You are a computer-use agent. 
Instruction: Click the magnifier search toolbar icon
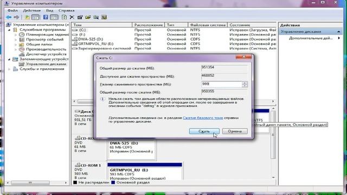(x=96, y=17)
